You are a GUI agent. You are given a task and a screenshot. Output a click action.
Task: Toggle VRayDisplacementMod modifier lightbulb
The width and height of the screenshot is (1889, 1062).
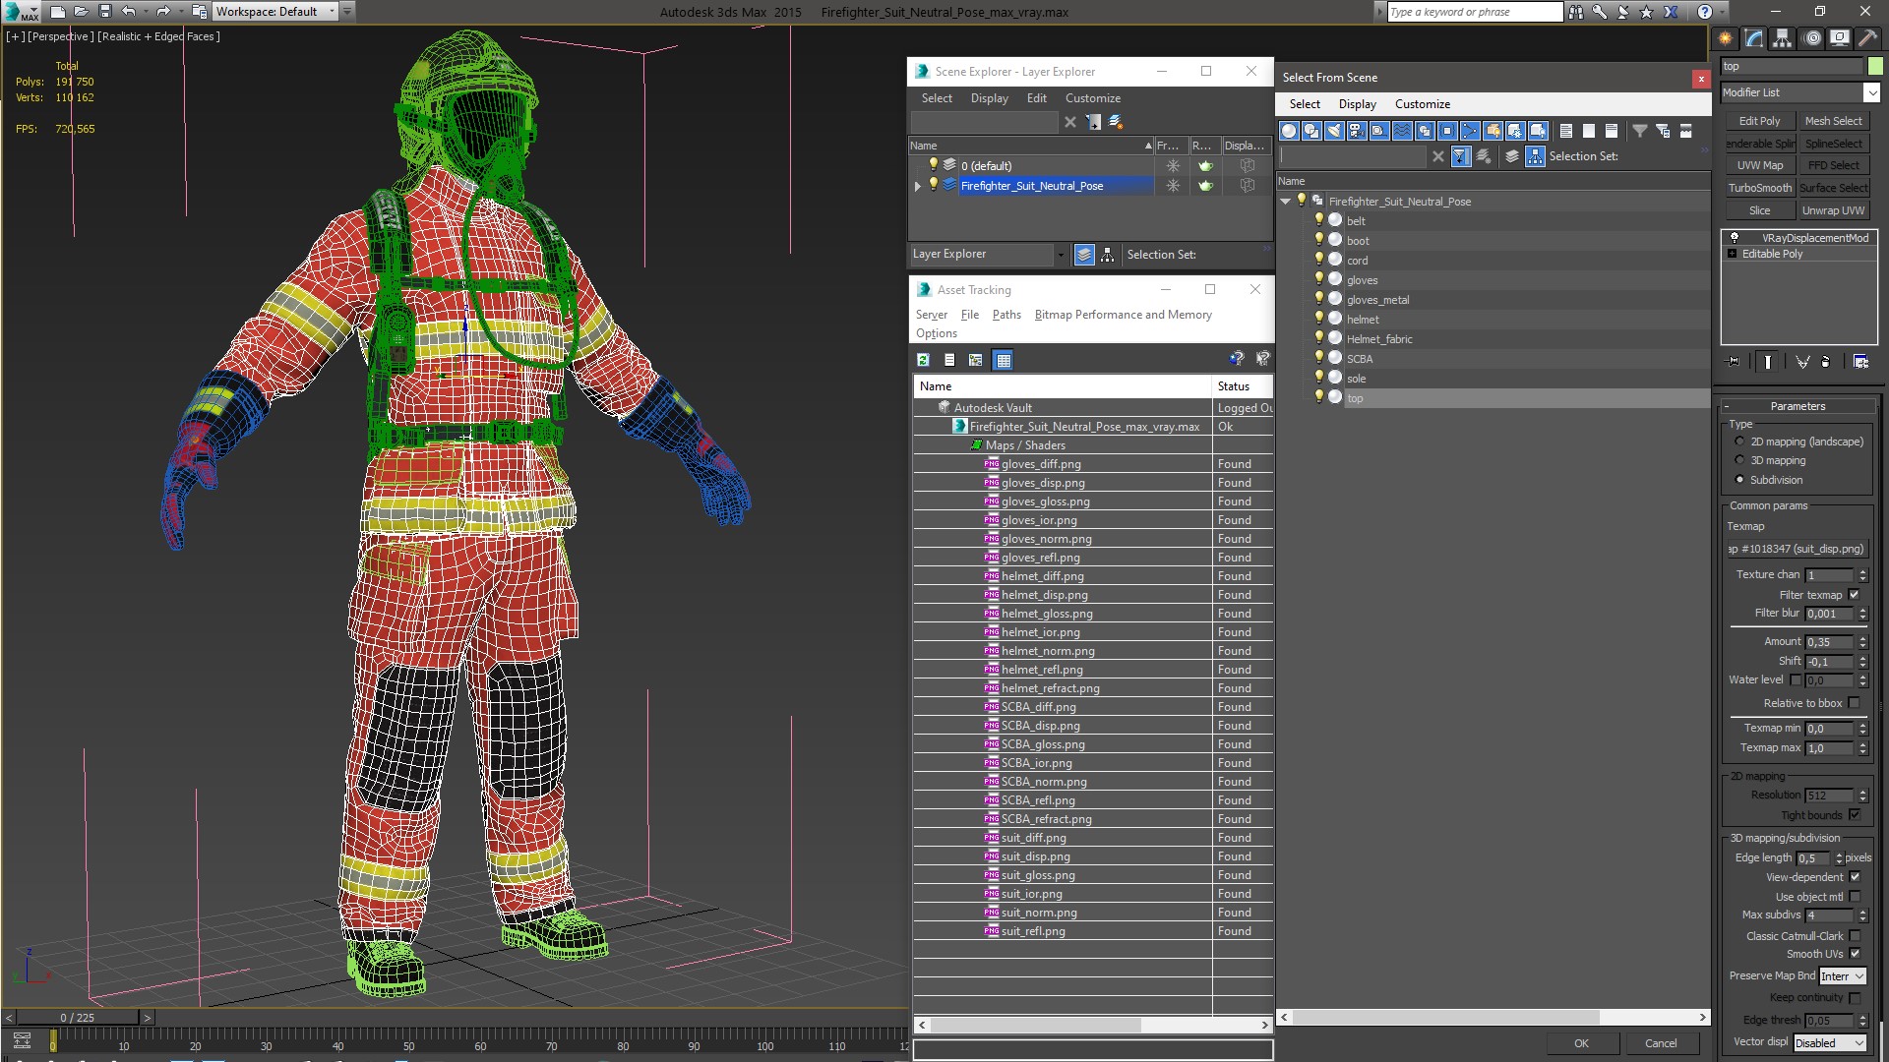pos(1735,238)
